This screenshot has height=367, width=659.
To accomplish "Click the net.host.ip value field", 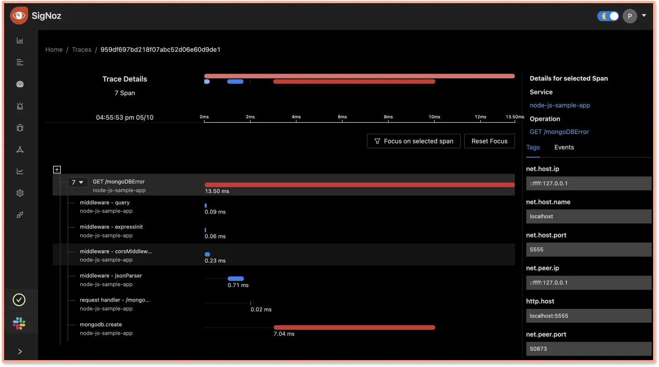I will (589, 183).
